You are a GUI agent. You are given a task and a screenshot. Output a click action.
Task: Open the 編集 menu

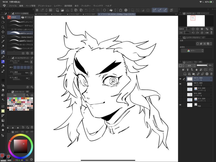tap(21, 6)
